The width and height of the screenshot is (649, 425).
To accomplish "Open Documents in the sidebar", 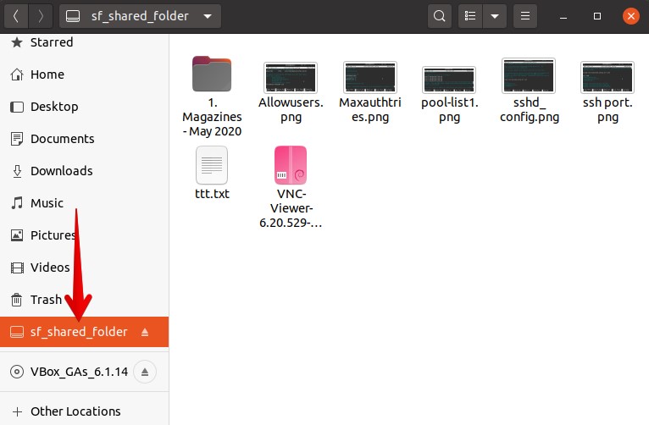I will pos(85,139).
